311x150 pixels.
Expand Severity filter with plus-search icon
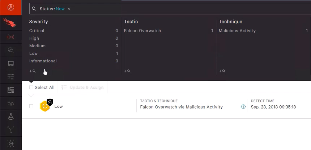tap(33, 71)
